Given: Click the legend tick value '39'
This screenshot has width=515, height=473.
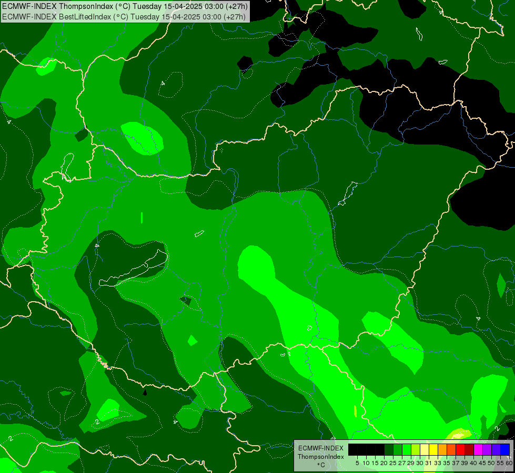Looking at the screenshot, I should pos(464,463).
